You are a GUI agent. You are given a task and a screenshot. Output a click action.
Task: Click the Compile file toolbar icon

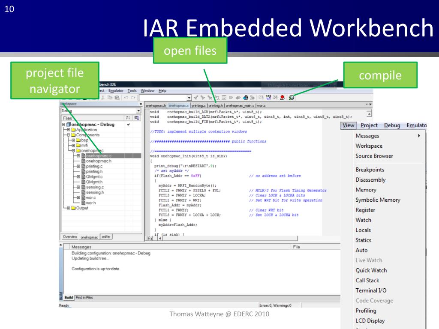[261, 97]
